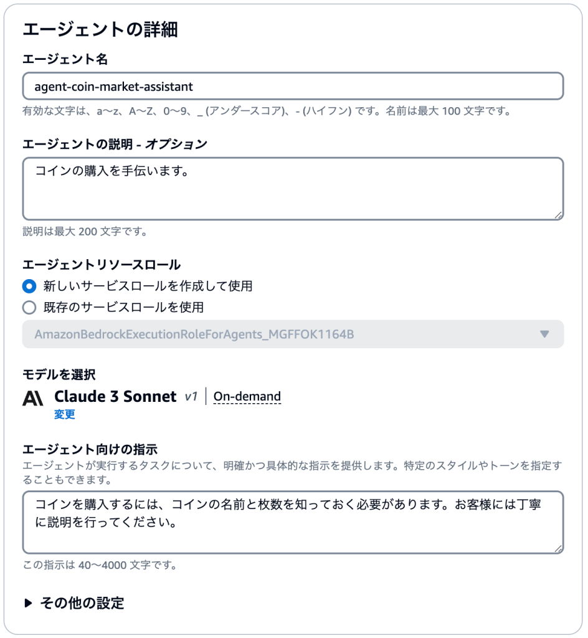
Task: Open the AmazonBedrockExecutionRoleForAgents role dropdown
Action: point(293,334)
